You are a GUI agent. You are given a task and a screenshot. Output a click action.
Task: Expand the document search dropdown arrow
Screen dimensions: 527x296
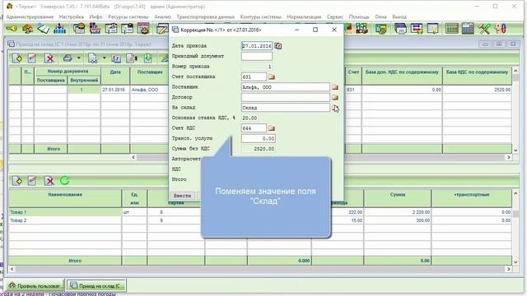point(104,58)
